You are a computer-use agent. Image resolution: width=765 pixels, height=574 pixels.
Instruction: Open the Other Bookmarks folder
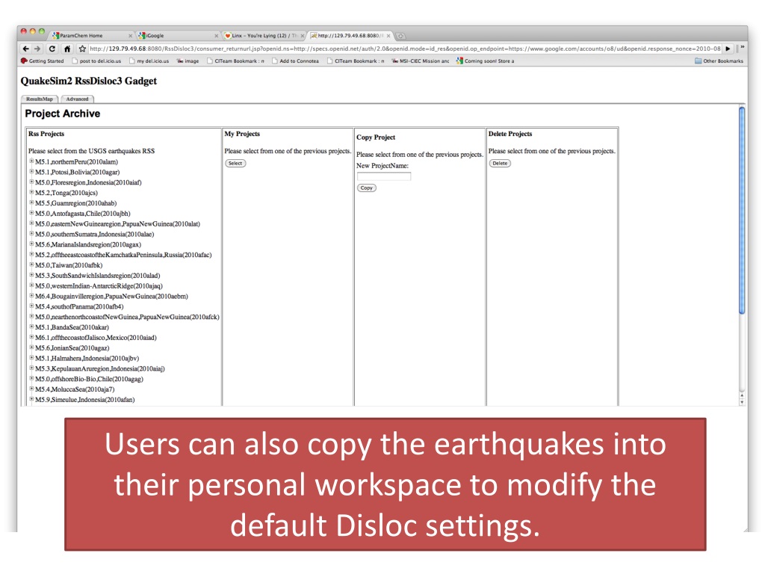pyautogui.click(x=719, y=61)
